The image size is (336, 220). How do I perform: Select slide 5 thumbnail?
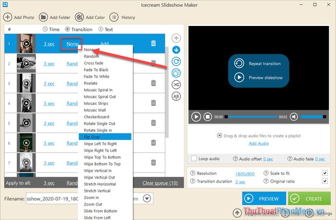click(26, 123)
